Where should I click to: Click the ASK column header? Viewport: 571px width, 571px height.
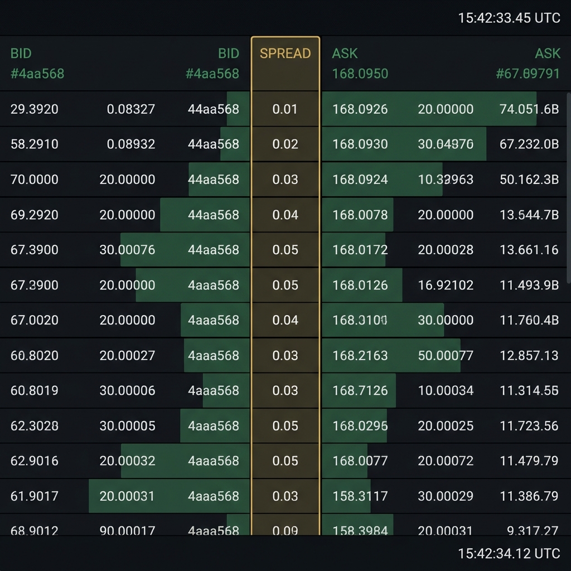[x=345, y=54]
